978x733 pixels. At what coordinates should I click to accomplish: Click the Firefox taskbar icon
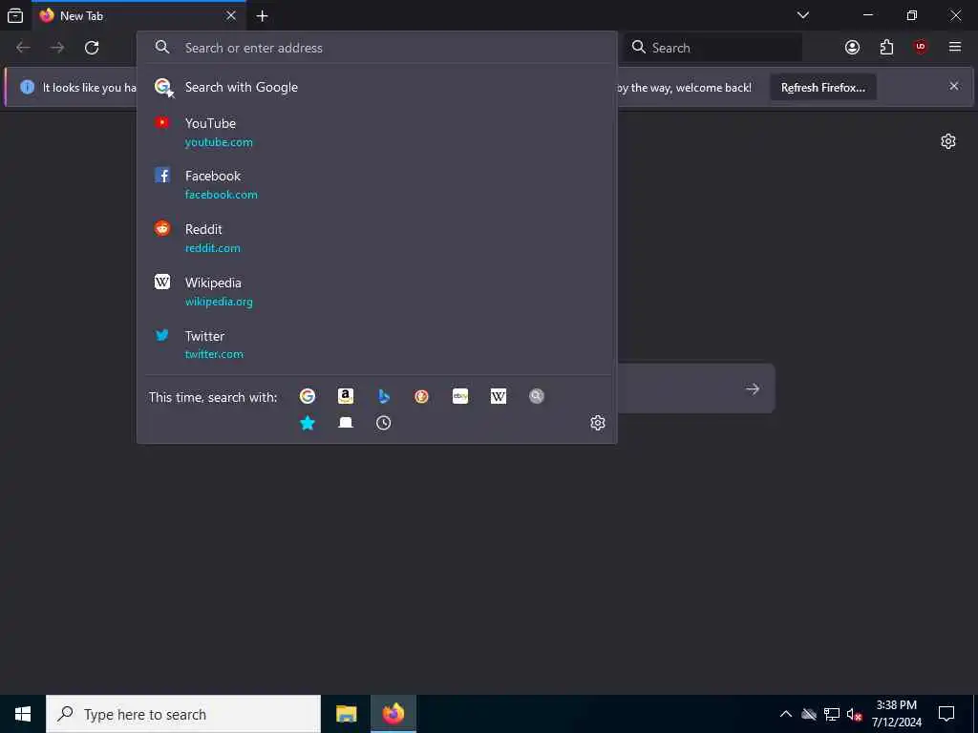pyautogui.click(x=393, y=714)
